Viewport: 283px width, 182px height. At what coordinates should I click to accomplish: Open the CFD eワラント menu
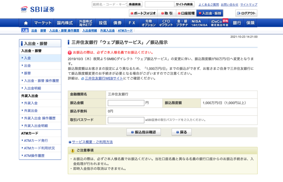[166, 23]
